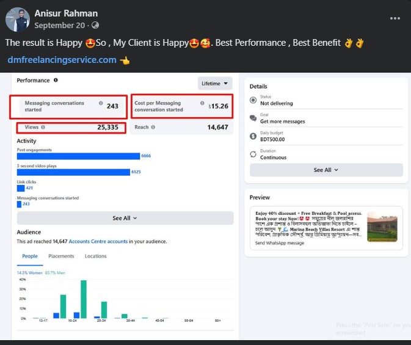Open the September 20 post timestamp
This screenshot has width=411, height=345.
click(x=60, y=26)
